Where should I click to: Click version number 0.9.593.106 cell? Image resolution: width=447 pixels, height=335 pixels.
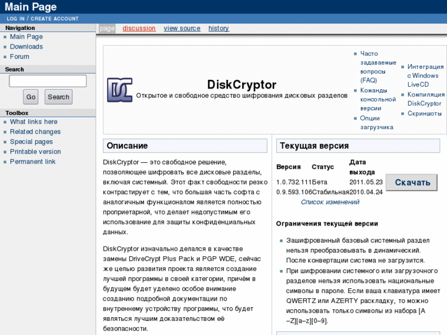(294, 192)
